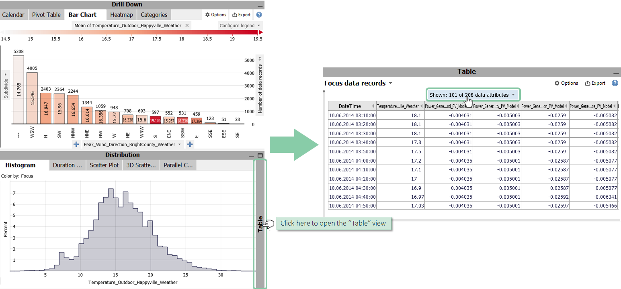Image resolution: width=621 pixels, height=289 pixels.
Task: Click the red right arrow on color legend
Action: click(260, 32)
